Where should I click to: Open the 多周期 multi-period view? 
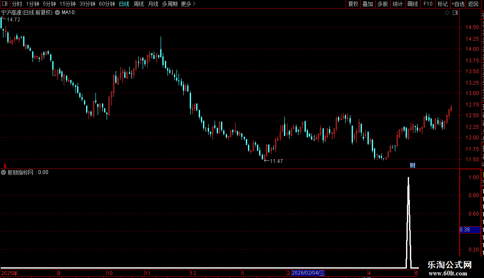click(170, 4)
